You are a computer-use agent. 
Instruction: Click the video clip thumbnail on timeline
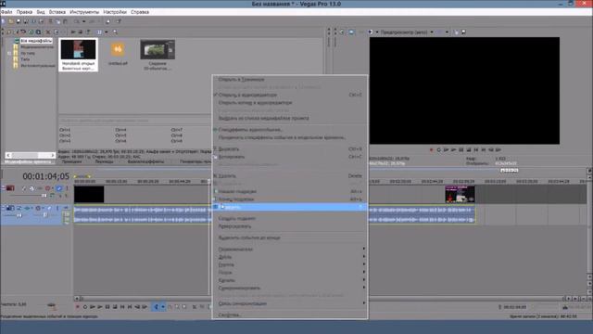(x=460, y=194)
